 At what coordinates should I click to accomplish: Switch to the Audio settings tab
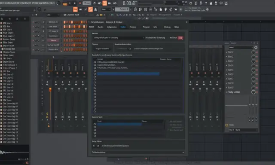tap(100, 27)
